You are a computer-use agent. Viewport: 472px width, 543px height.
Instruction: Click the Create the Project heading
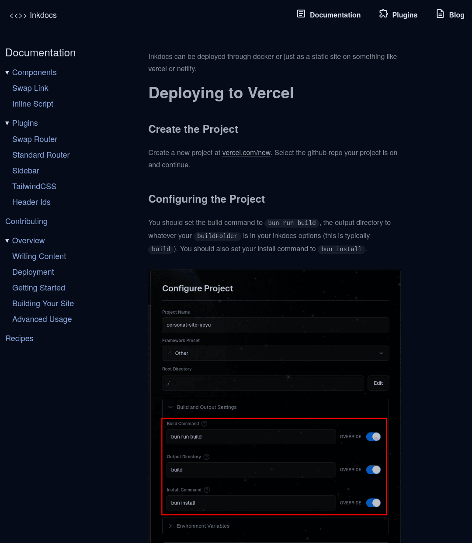click(x=193, y=129)
